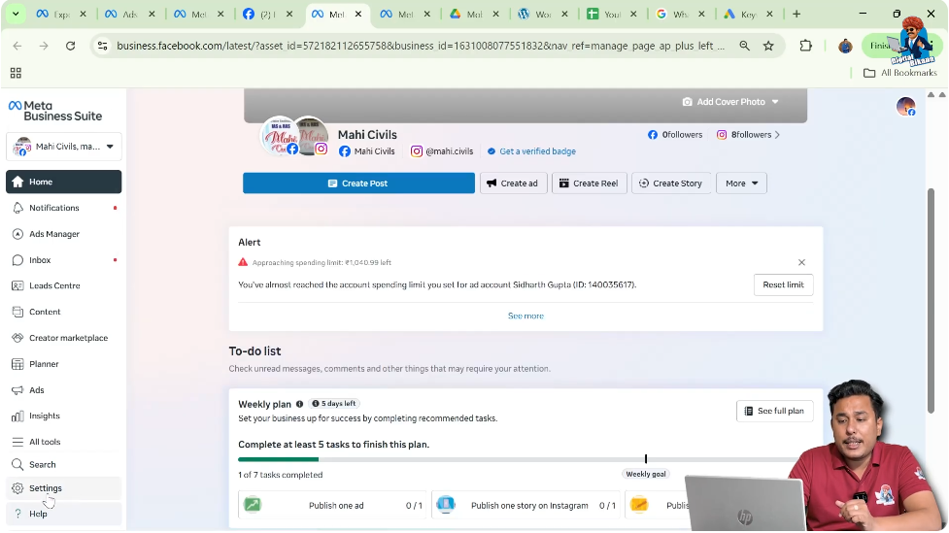Click the Publish one ad task
949x533 pixels.
tap(332, 505)
